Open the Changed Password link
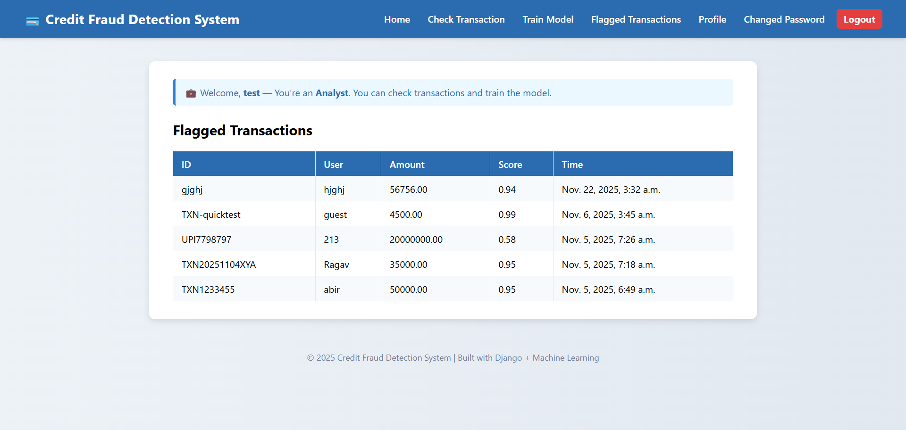The width and height of the screenshot is (906, 430). (x=784, y=20)
